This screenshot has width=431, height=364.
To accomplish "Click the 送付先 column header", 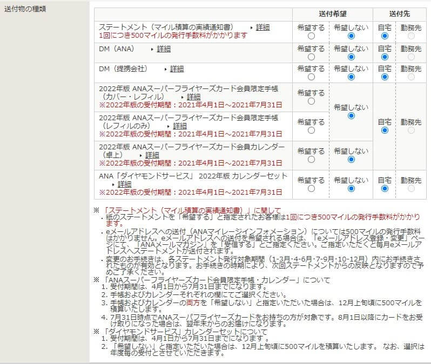I will (399, 14).
